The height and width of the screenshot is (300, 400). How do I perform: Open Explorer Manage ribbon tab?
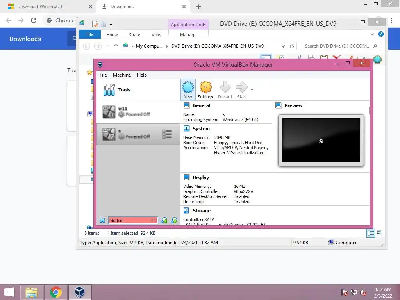188,35
